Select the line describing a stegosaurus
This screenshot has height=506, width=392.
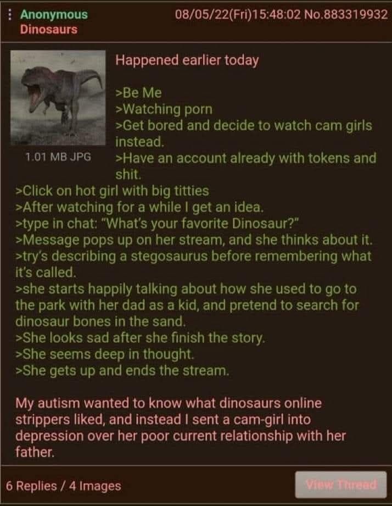coord(193,264)
